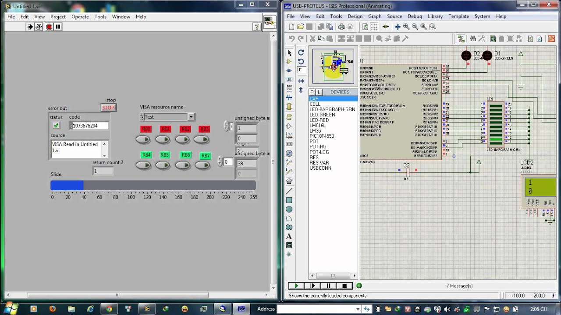The width and height of the screenshot is (561, 315).
Task: Click Undo icon in ISIS toolbar
Action: pyautogui.click(x=291, y=38)
